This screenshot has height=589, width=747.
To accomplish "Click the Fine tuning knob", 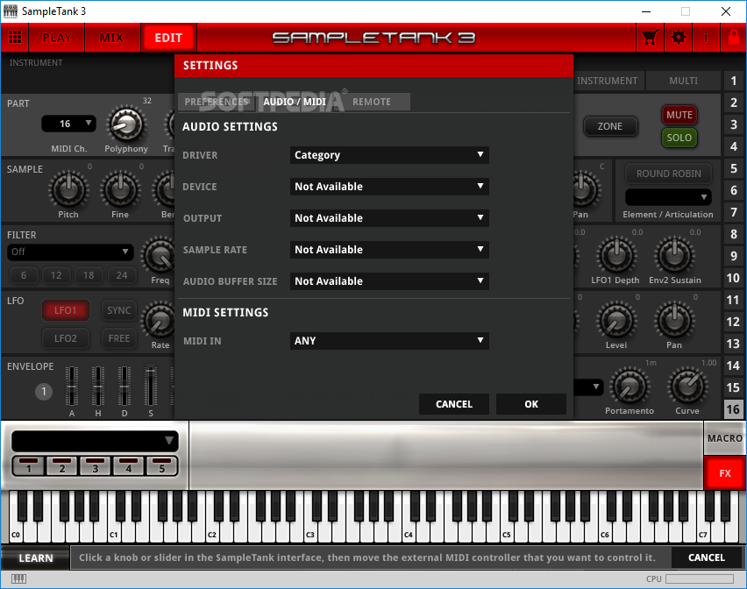I will point(120,189).
